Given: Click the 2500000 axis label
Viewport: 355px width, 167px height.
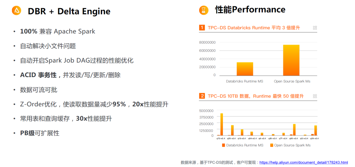Looking at the screenshot, I should click(206, 124).
